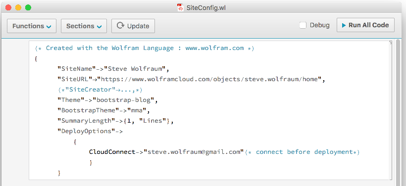Click the commented-out "SiteCreator" line
The width and height of the screenshot is (406, 186).
click(100, 90)
